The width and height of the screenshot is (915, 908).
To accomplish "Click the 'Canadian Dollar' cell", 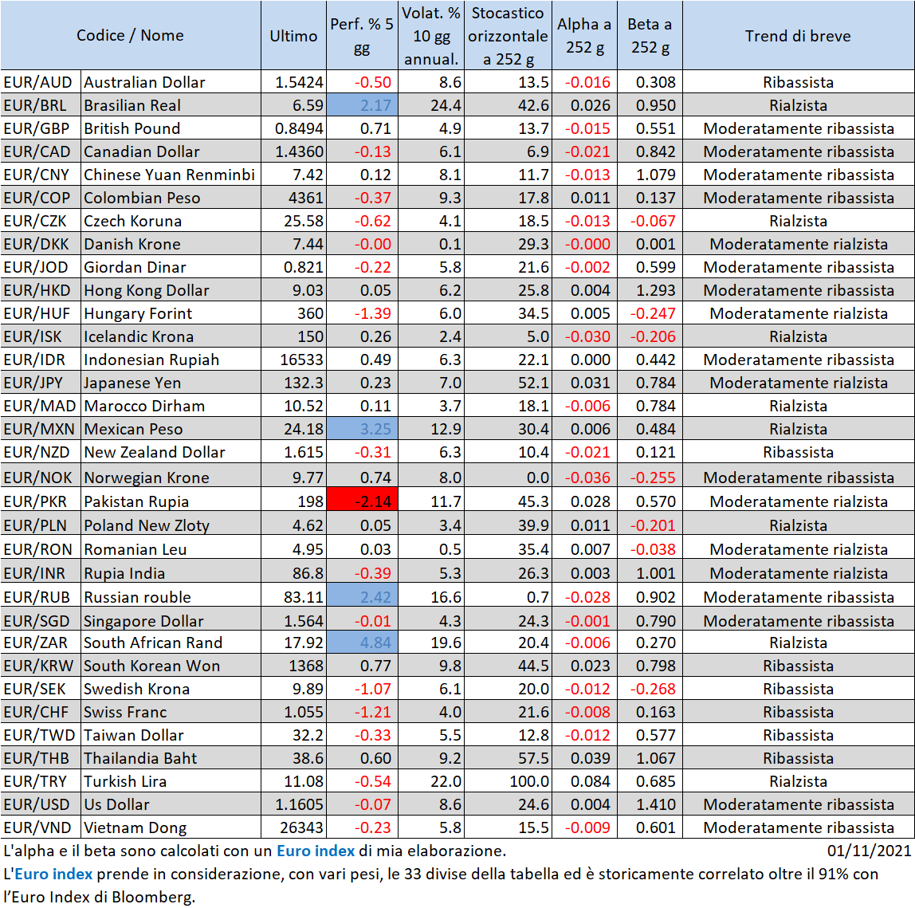I will [x=171, y=151].
